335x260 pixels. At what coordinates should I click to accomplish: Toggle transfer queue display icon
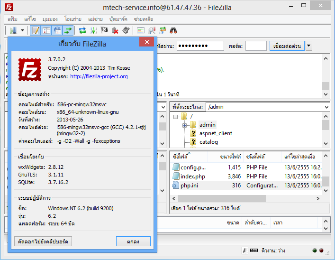point(68,30)
